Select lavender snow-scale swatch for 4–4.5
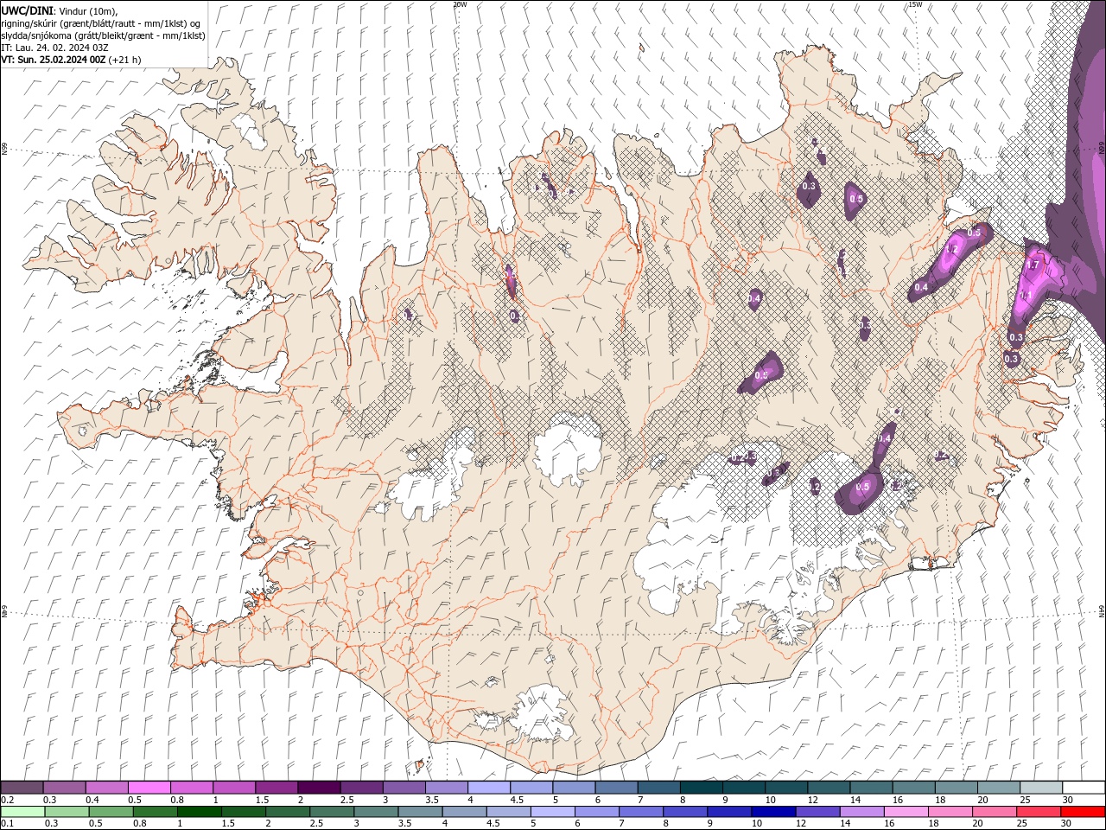Viewport: 1106px width, 830px height. [x=489, y=788]
